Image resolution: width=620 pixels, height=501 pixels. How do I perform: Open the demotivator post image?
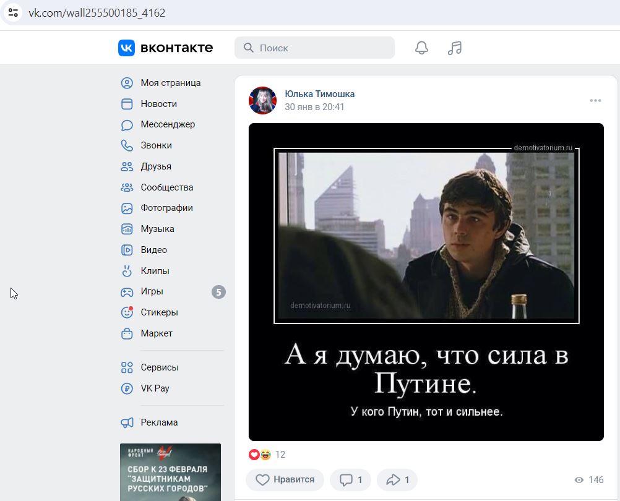[426, 282]
